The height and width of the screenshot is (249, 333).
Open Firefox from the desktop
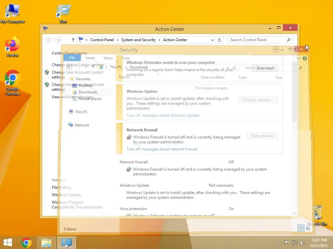pos(13,47)
